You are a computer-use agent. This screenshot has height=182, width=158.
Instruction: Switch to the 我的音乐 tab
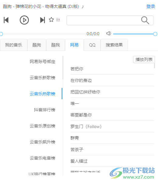click(x=14, y=45)
